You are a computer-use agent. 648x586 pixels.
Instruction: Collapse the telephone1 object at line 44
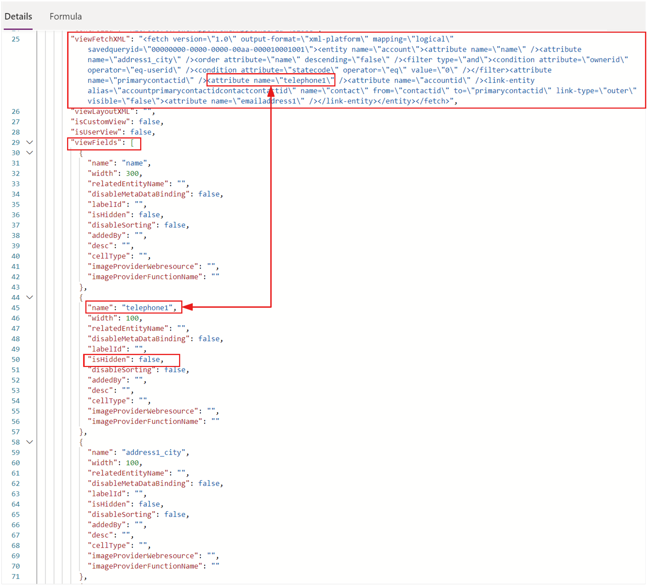coord(30,297)
